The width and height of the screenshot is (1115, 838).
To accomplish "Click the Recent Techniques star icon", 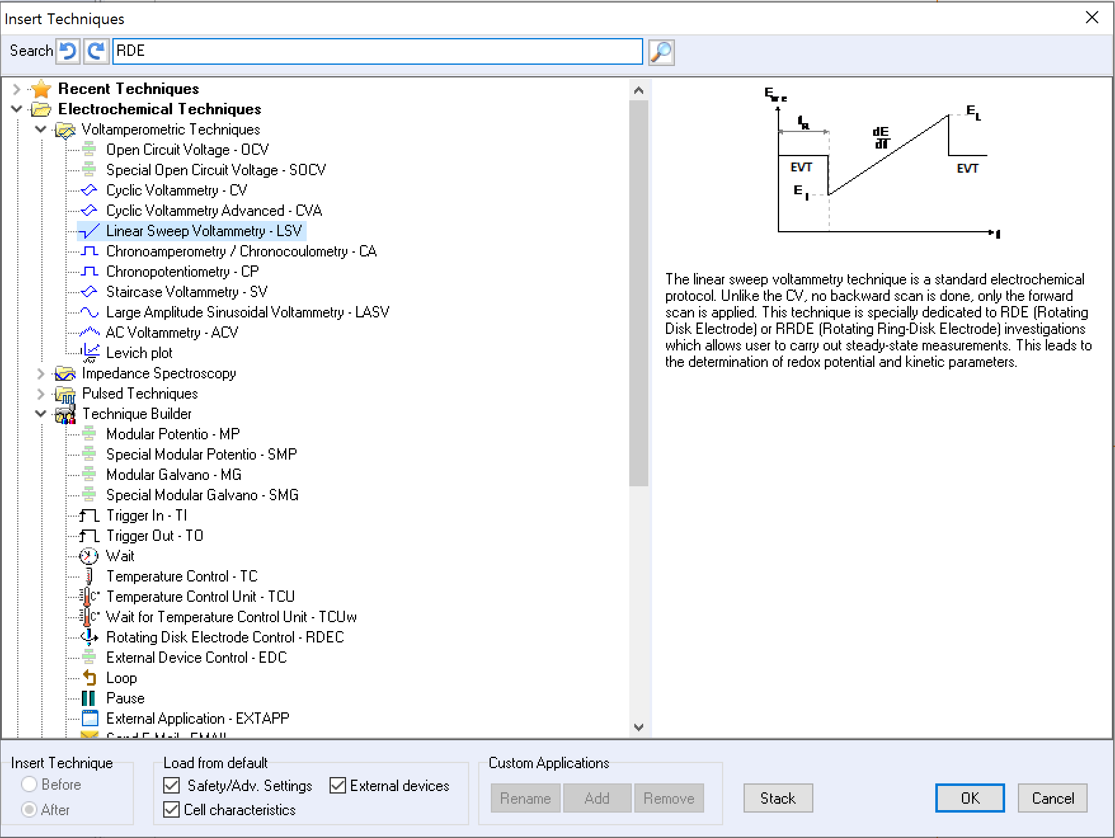I will click(x=41, y=89).
